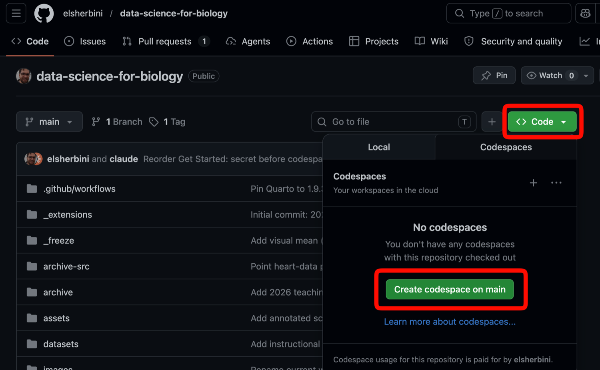Open the Actions tab
This screenshot has width=600, height=370.
click(310, 41)
